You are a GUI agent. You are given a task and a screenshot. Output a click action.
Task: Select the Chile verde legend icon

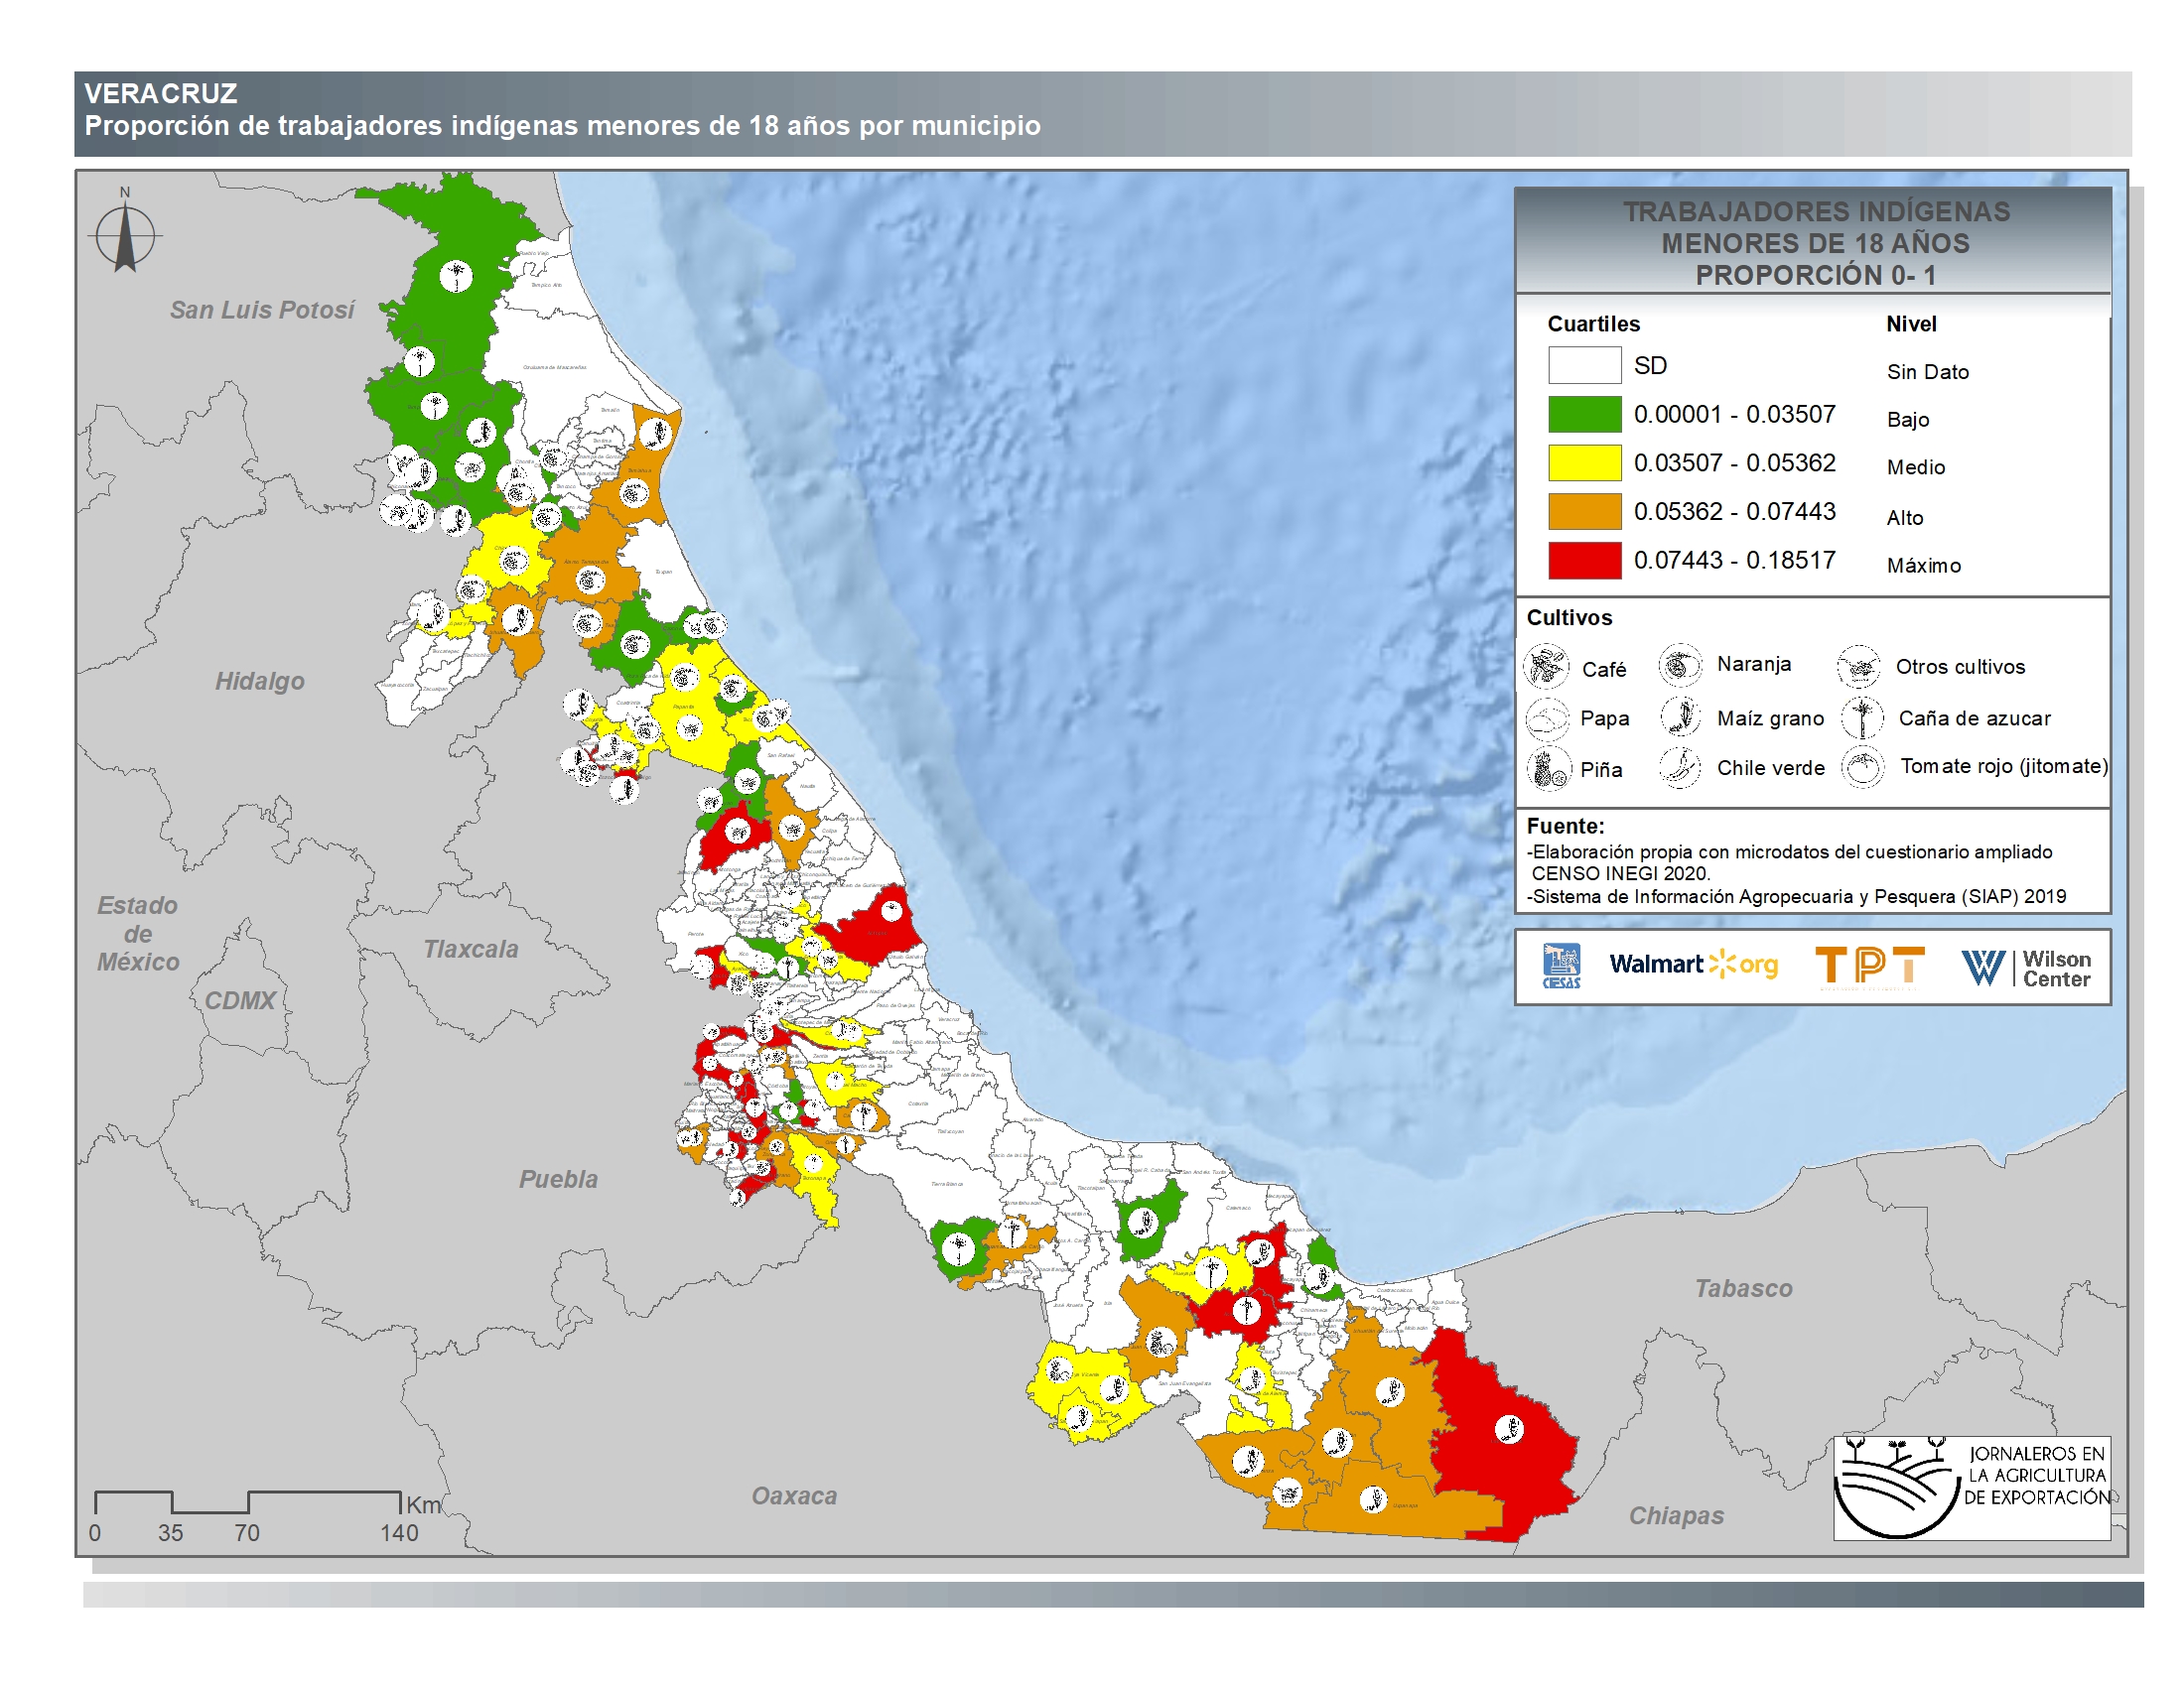point(1680,767)
